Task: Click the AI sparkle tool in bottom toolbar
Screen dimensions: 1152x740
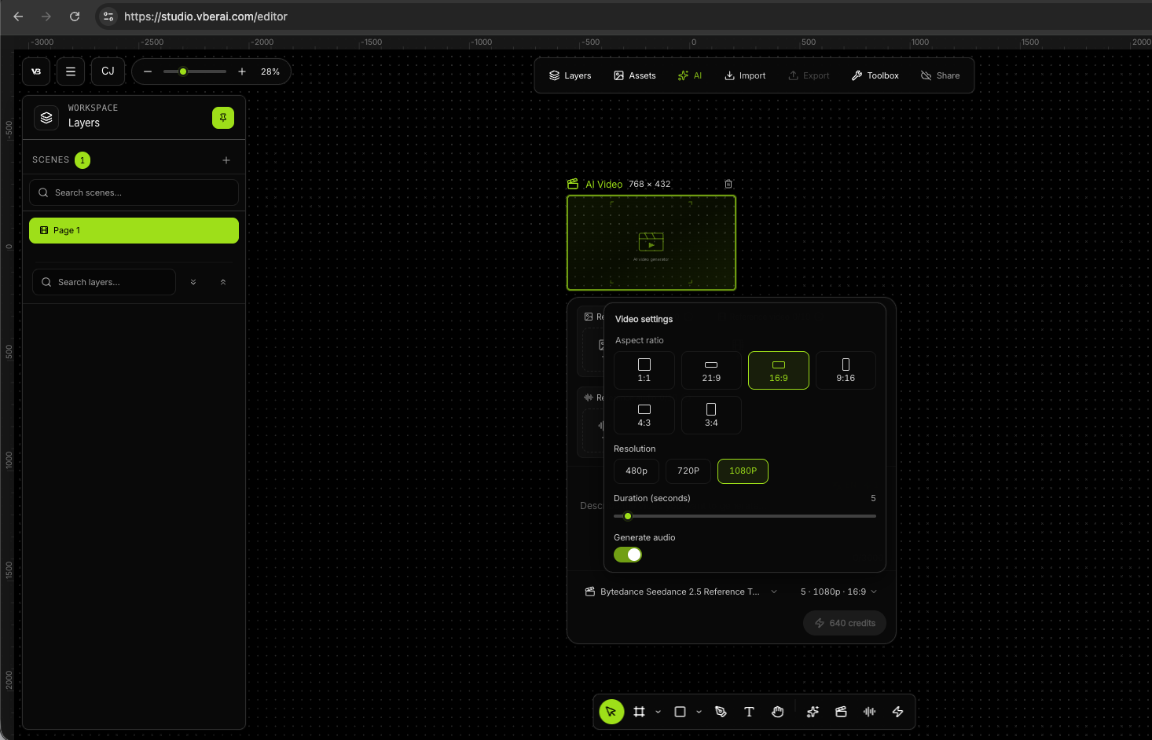Action: (x=813, y=712)
